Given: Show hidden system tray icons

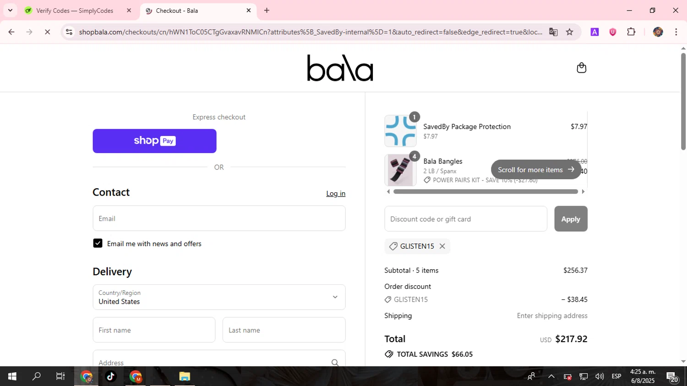Looking at the screenshot, I should click(551, 376).
